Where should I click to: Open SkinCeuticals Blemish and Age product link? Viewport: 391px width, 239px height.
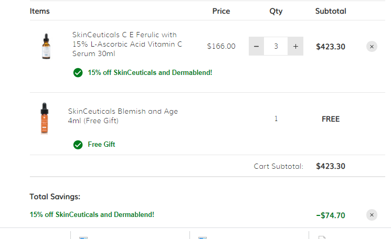pyautogui.click(x=123, y=116)
